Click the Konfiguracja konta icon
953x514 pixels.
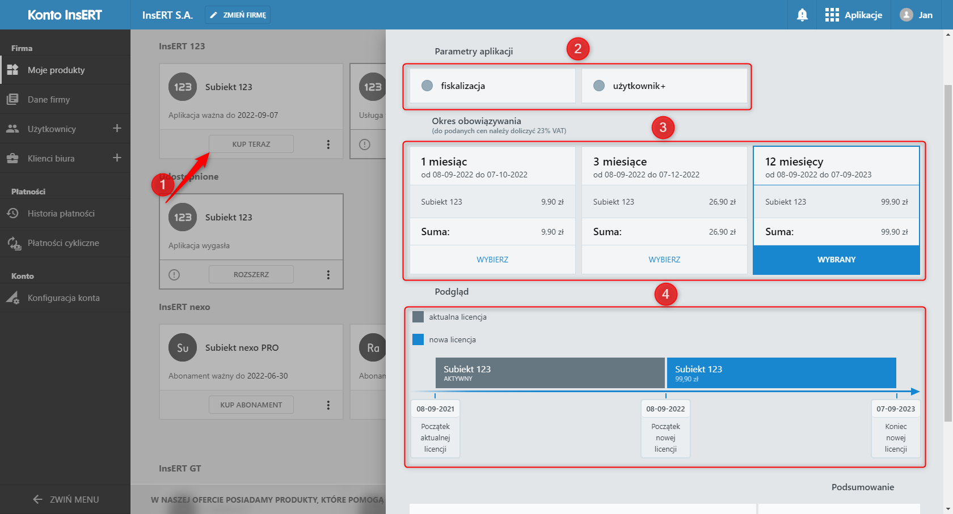(12, 298)
